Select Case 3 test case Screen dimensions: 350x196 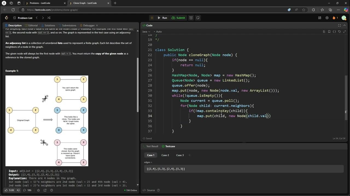(x=180, y=155)
